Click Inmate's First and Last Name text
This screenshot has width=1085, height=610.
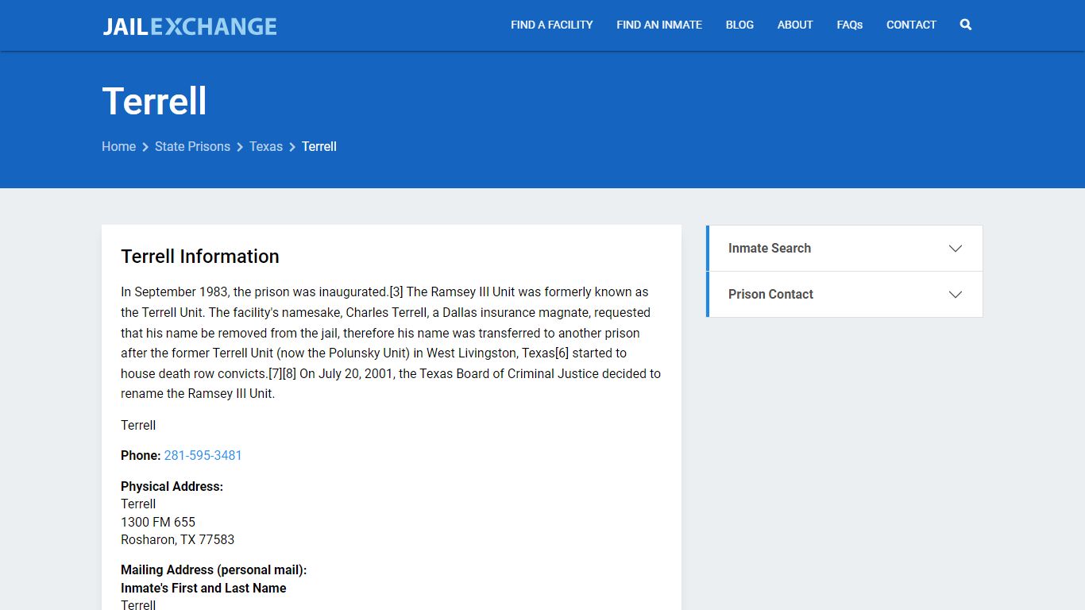pyautogui.click(x=203, y=588)
